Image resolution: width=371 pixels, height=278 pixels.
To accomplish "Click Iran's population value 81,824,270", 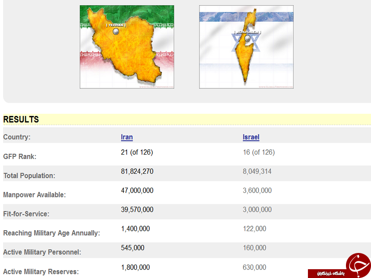I will (x=137, y=171).
